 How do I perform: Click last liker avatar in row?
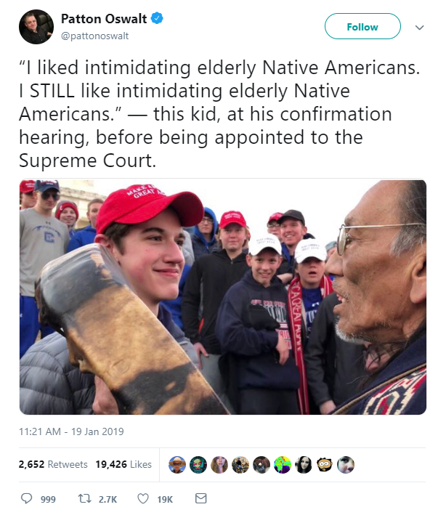[x=346, y=465]
